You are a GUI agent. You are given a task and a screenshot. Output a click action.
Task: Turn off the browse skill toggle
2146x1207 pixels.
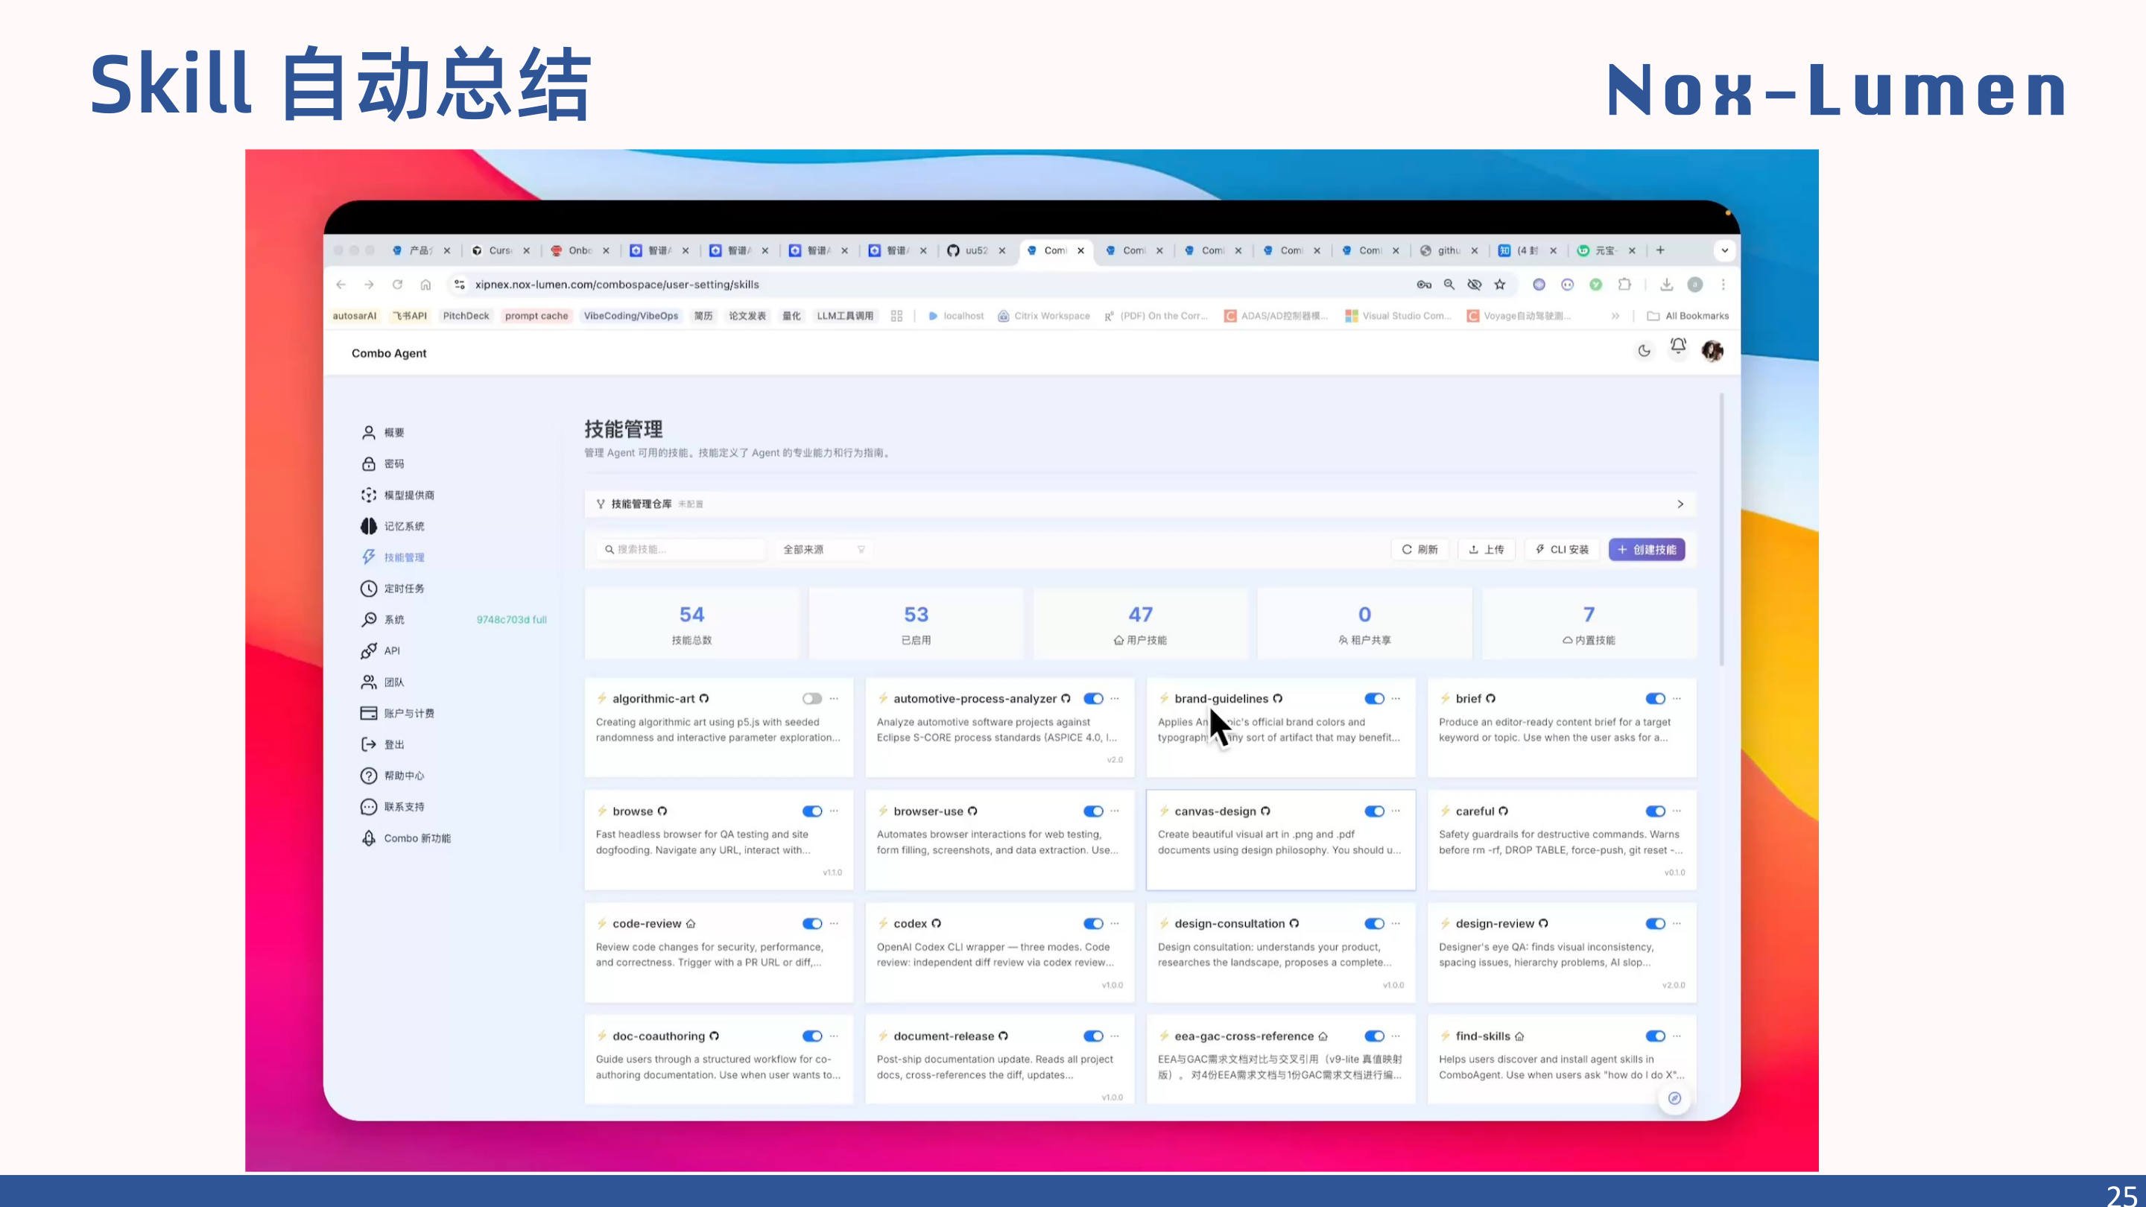tap(812, 811)
